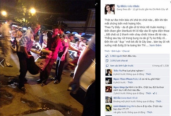171x116 pixels.
Task: Toggle Thích under the post
Action: (x=107, y=51)
